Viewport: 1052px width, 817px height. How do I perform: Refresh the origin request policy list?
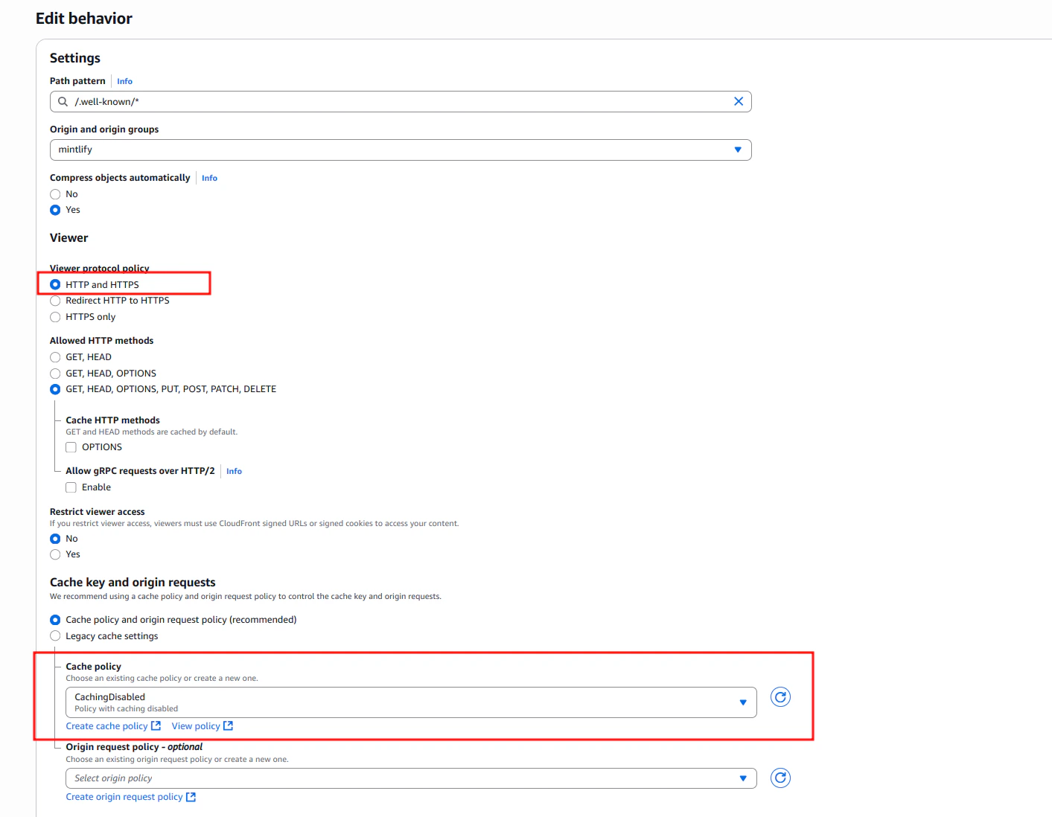780,778
